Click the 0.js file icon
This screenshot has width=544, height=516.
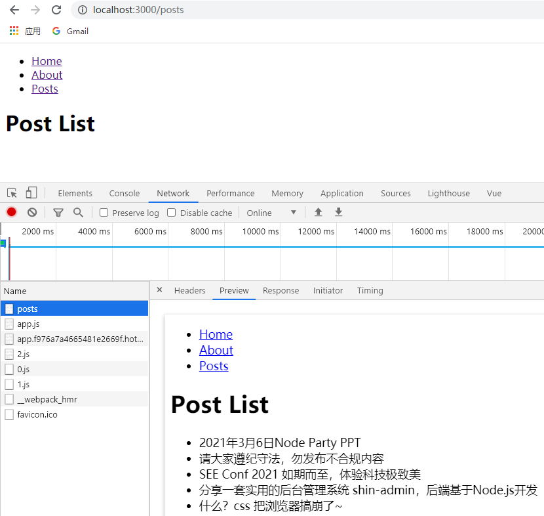coord(9,369)
